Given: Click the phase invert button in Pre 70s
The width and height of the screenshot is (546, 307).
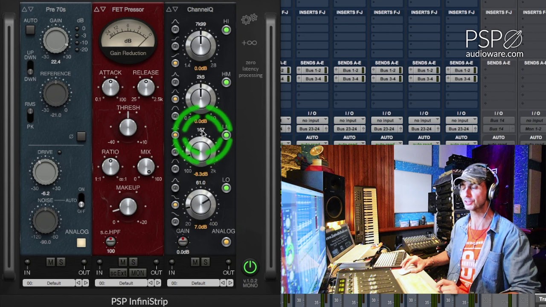Looking at the screenshot, I should (81, 136).
